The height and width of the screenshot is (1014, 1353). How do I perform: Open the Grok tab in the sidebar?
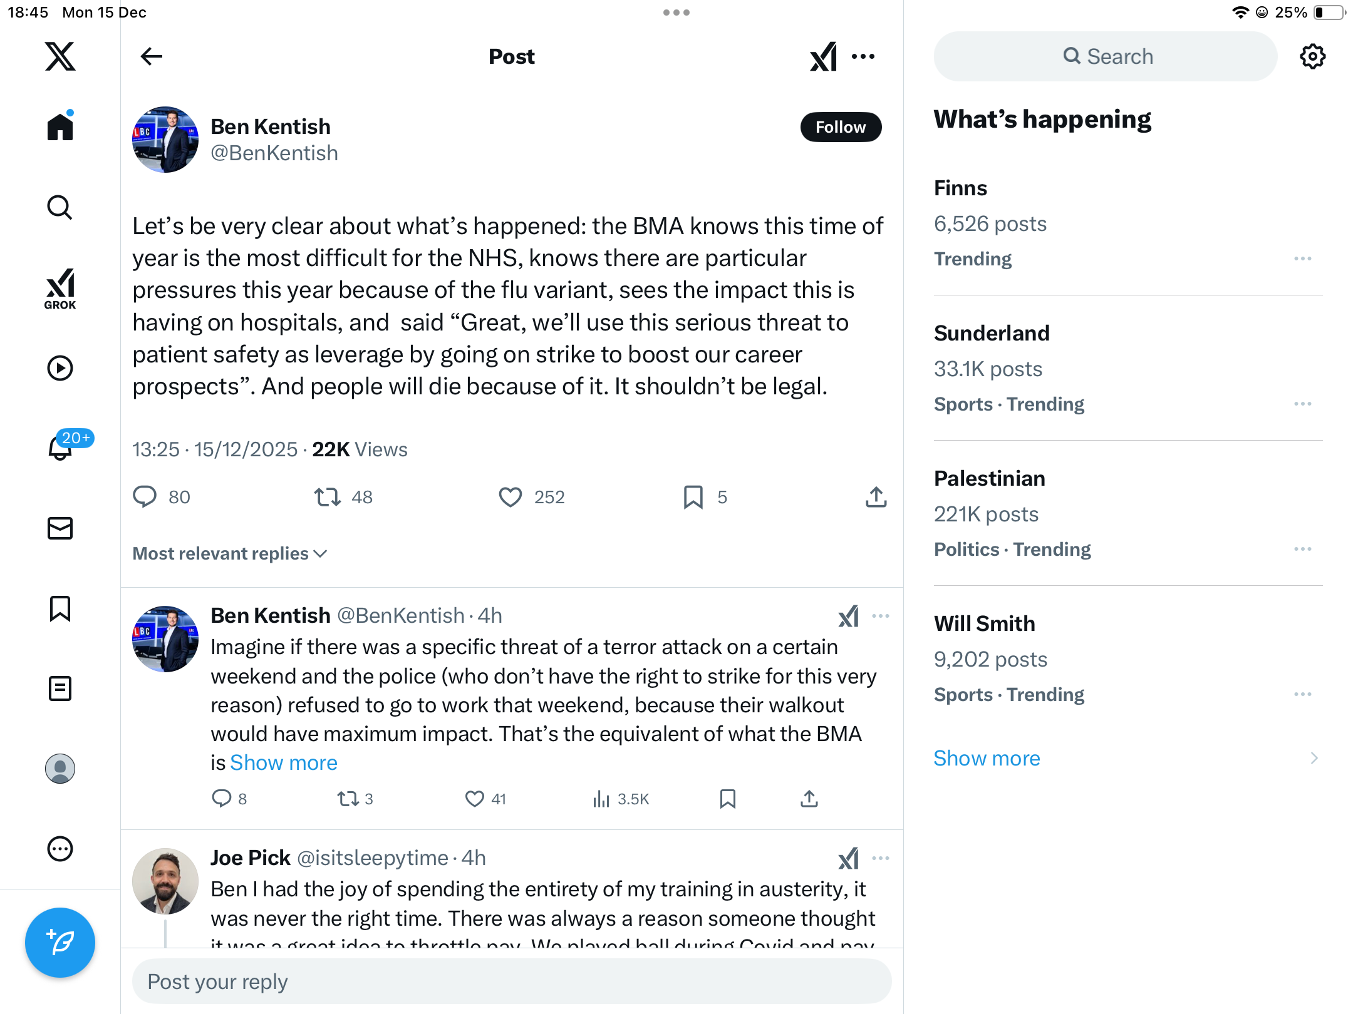60,289
